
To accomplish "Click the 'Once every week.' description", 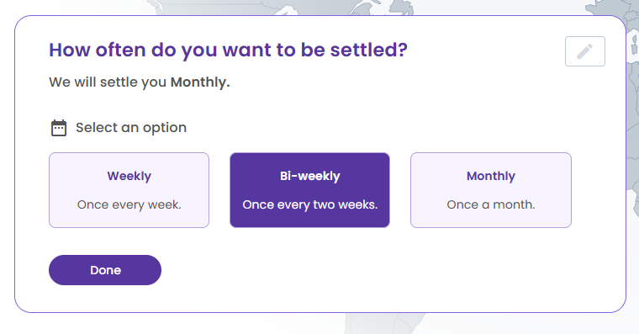I will click(x=129, y=204).
